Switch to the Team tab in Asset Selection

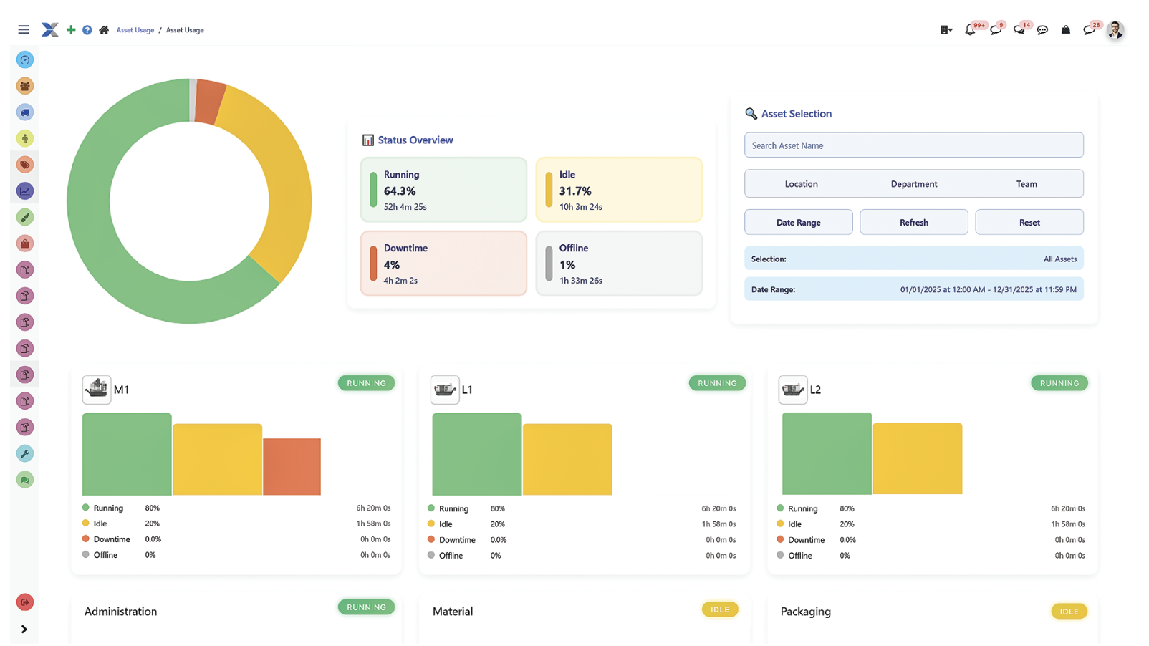click(1026, 183)
